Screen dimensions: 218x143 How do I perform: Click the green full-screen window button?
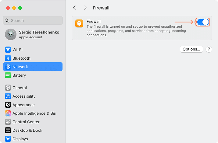point(20,8)
